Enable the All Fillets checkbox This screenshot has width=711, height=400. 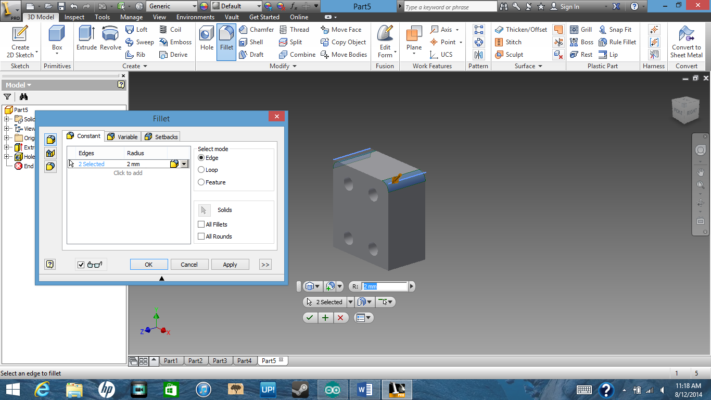coord(201,224)
